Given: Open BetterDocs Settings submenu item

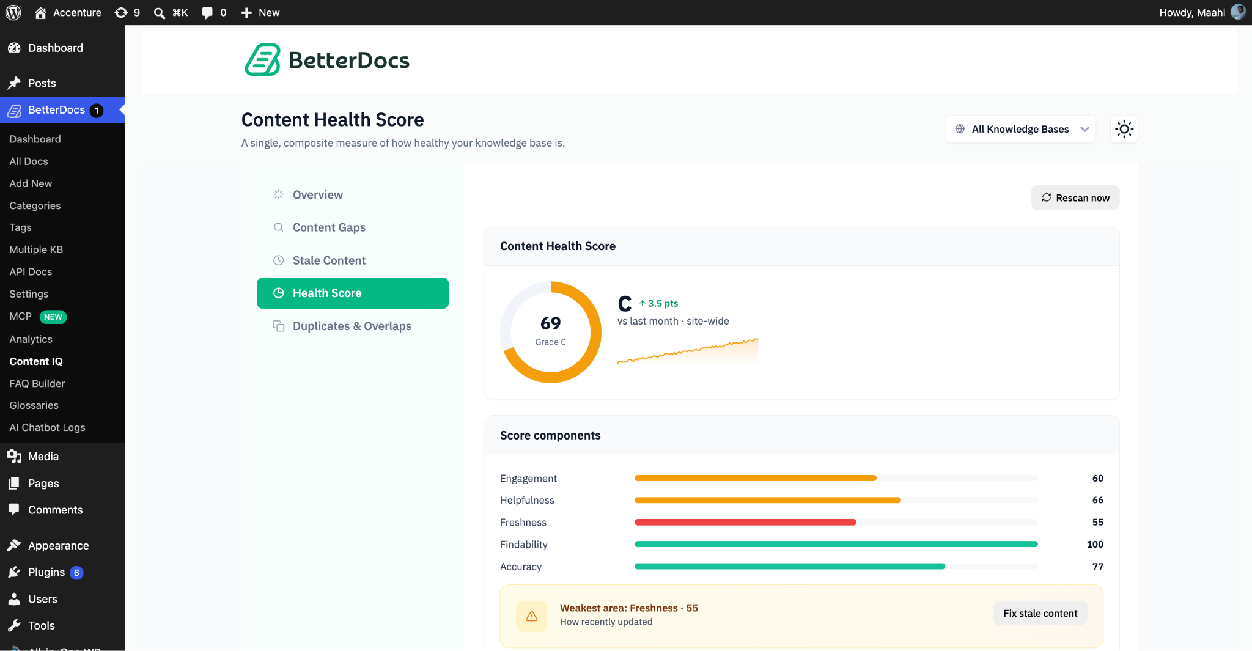Looking at the screenshot, I should (29, 294).
